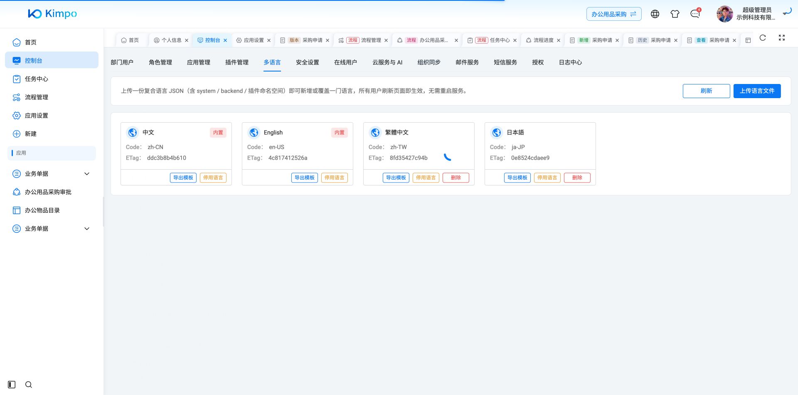This screenshot has height=395, width=798.
Task: Switch to the 云服务与 AI tab
Action: (x=387, y=62)
